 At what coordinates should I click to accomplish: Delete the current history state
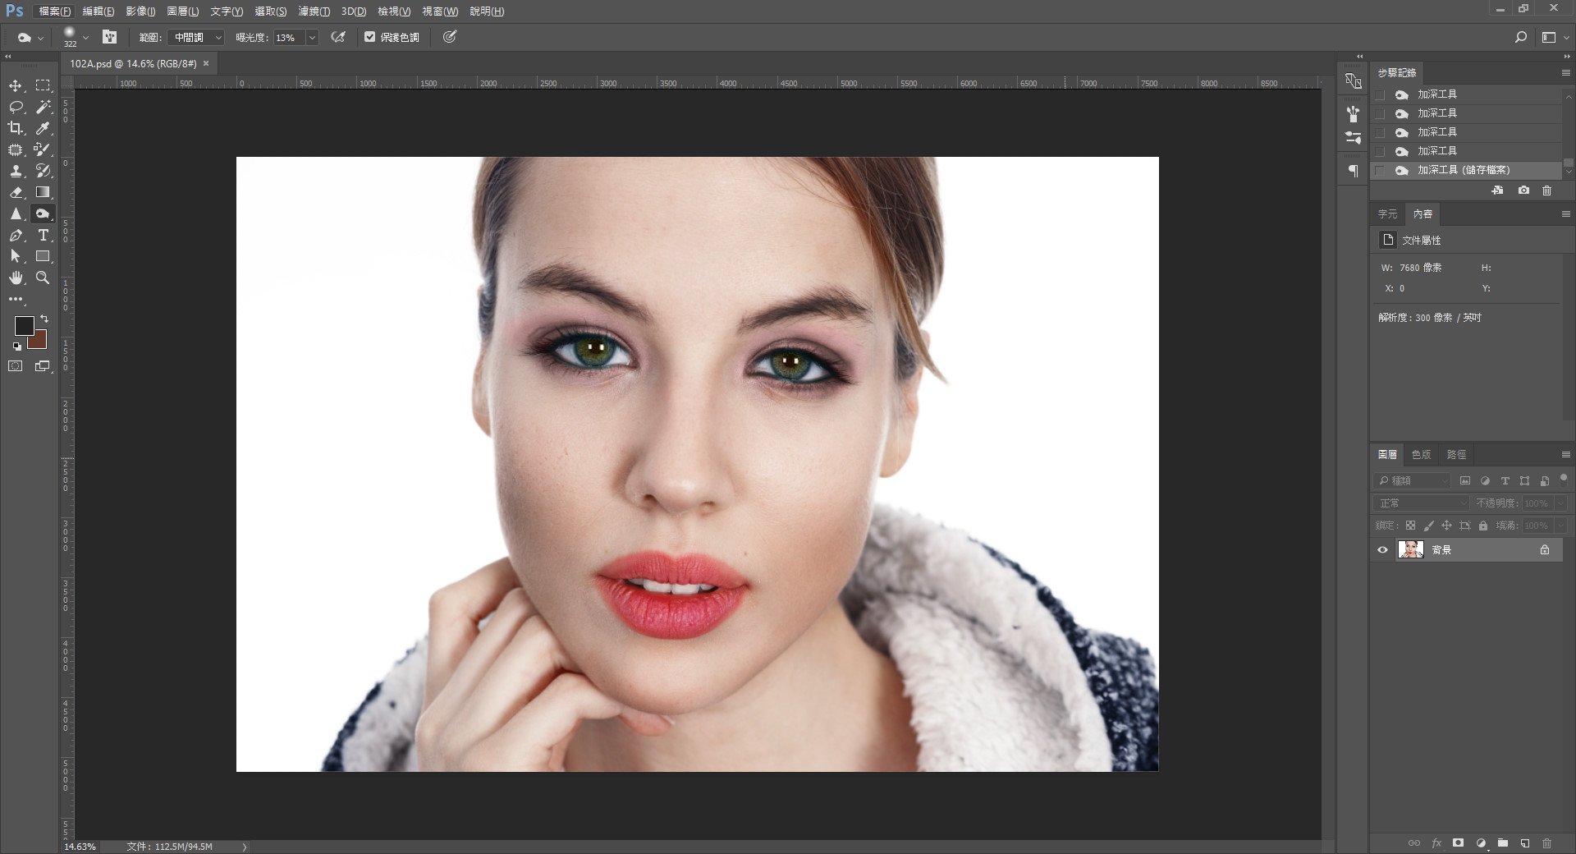pyautogui.click(x=1547, y=190)
